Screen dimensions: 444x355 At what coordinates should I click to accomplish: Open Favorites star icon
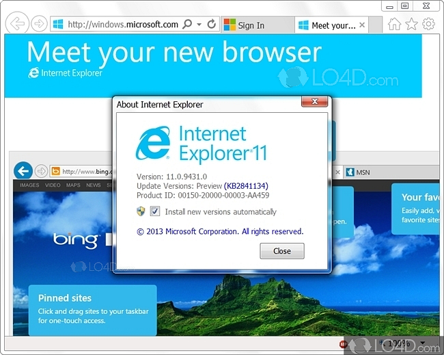pyautogui.click(x=411, y=24)
